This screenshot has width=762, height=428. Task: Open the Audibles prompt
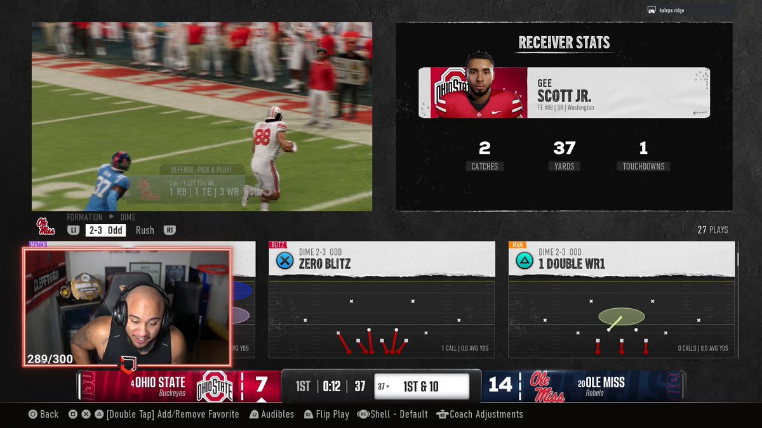(277, 414)
